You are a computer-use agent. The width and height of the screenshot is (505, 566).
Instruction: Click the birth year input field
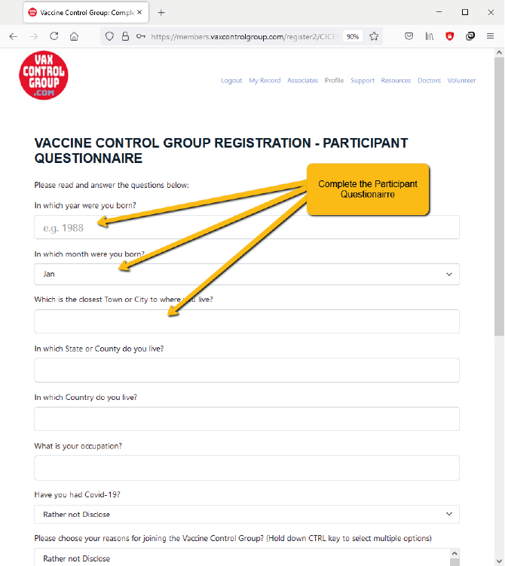click(246, 227)
